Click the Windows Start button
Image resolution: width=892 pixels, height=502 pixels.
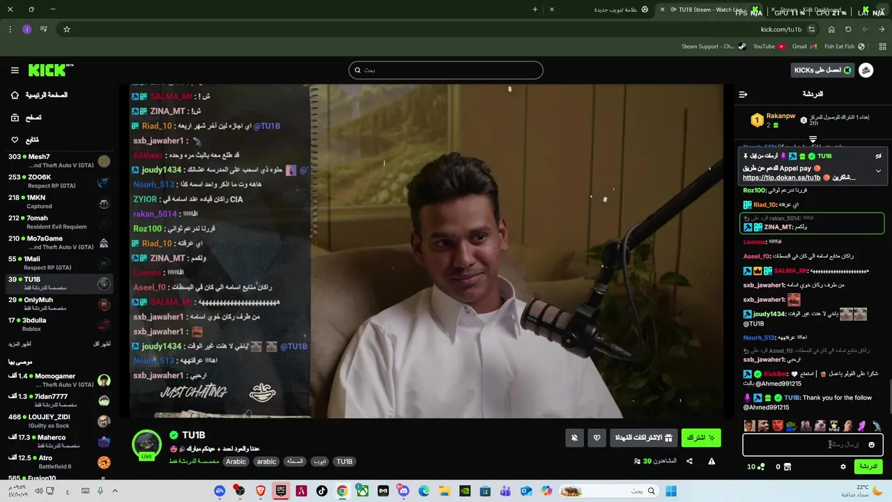(671, 492)
